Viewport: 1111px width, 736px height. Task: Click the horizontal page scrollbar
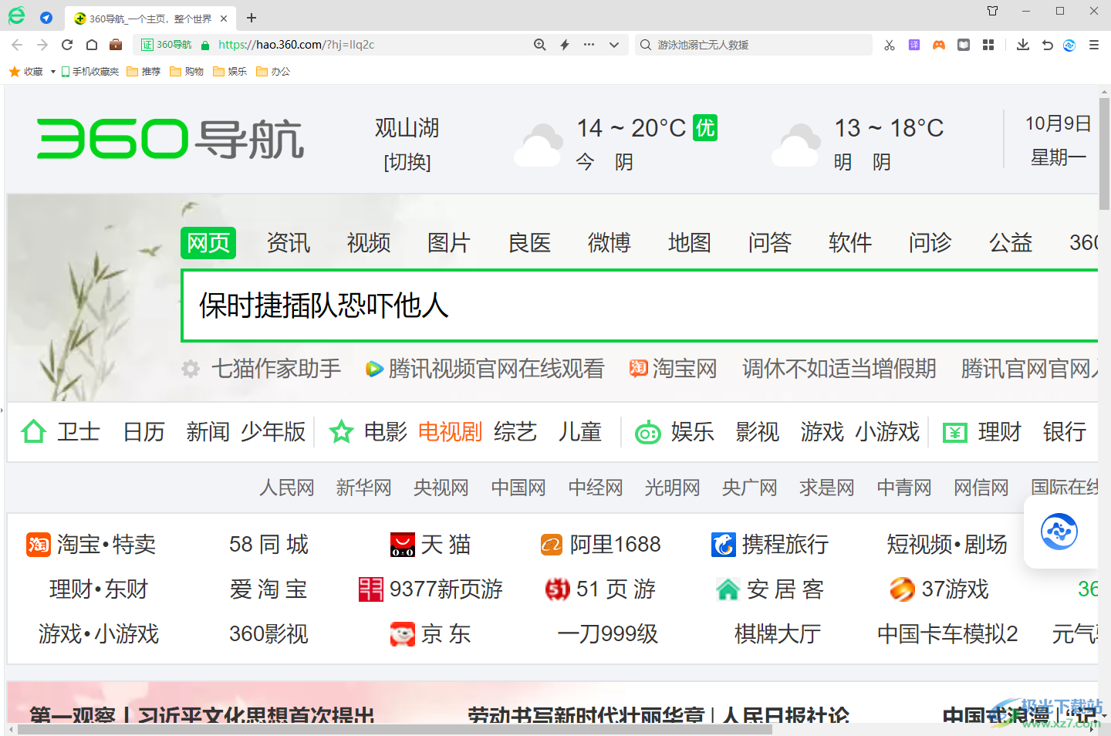click(x=393, y=729)
